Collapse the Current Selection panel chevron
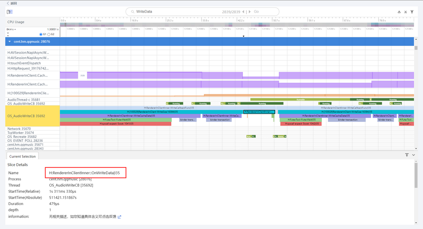This screenshot has height=229, width=423. tap(413, 155)
